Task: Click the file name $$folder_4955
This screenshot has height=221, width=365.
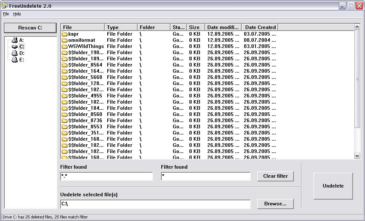Action: tap(85, 96)
